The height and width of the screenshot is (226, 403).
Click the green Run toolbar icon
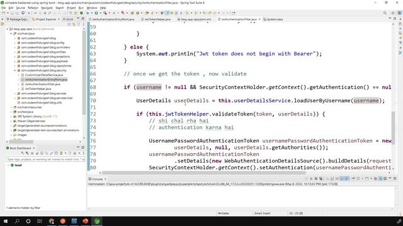coord(96,13)
